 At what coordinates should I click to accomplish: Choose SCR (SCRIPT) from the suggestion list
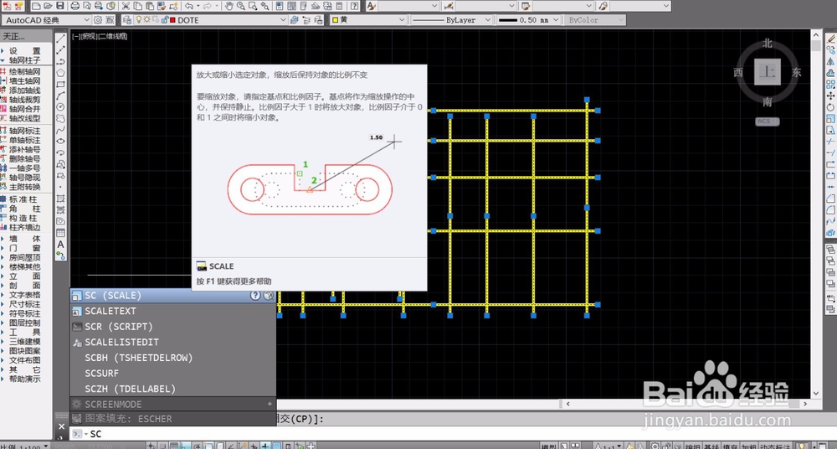173,327
